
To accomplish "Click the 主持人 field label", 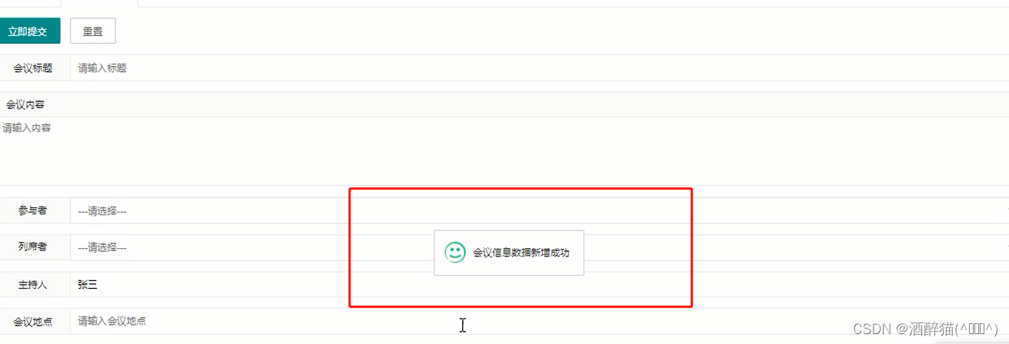I will point(33,284).
